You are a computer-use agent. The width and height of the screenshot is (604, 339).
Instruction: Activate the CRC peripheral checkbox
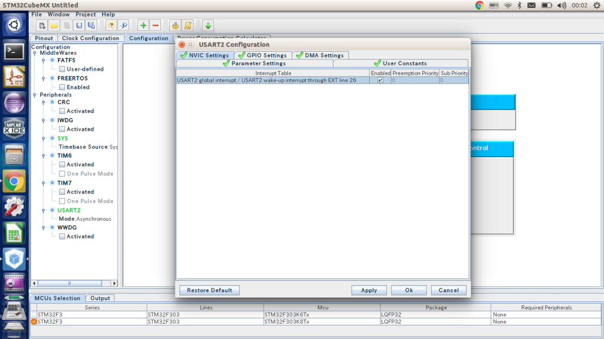(x=62, y=111)
